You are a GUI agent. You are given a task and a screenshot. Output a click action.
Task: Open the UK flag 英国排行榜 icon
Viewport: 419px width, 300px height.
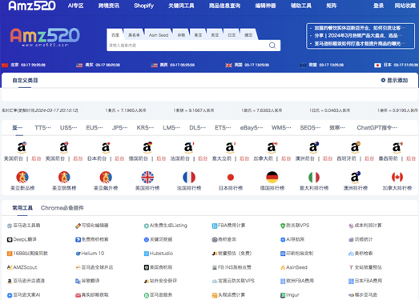(147, 178)
